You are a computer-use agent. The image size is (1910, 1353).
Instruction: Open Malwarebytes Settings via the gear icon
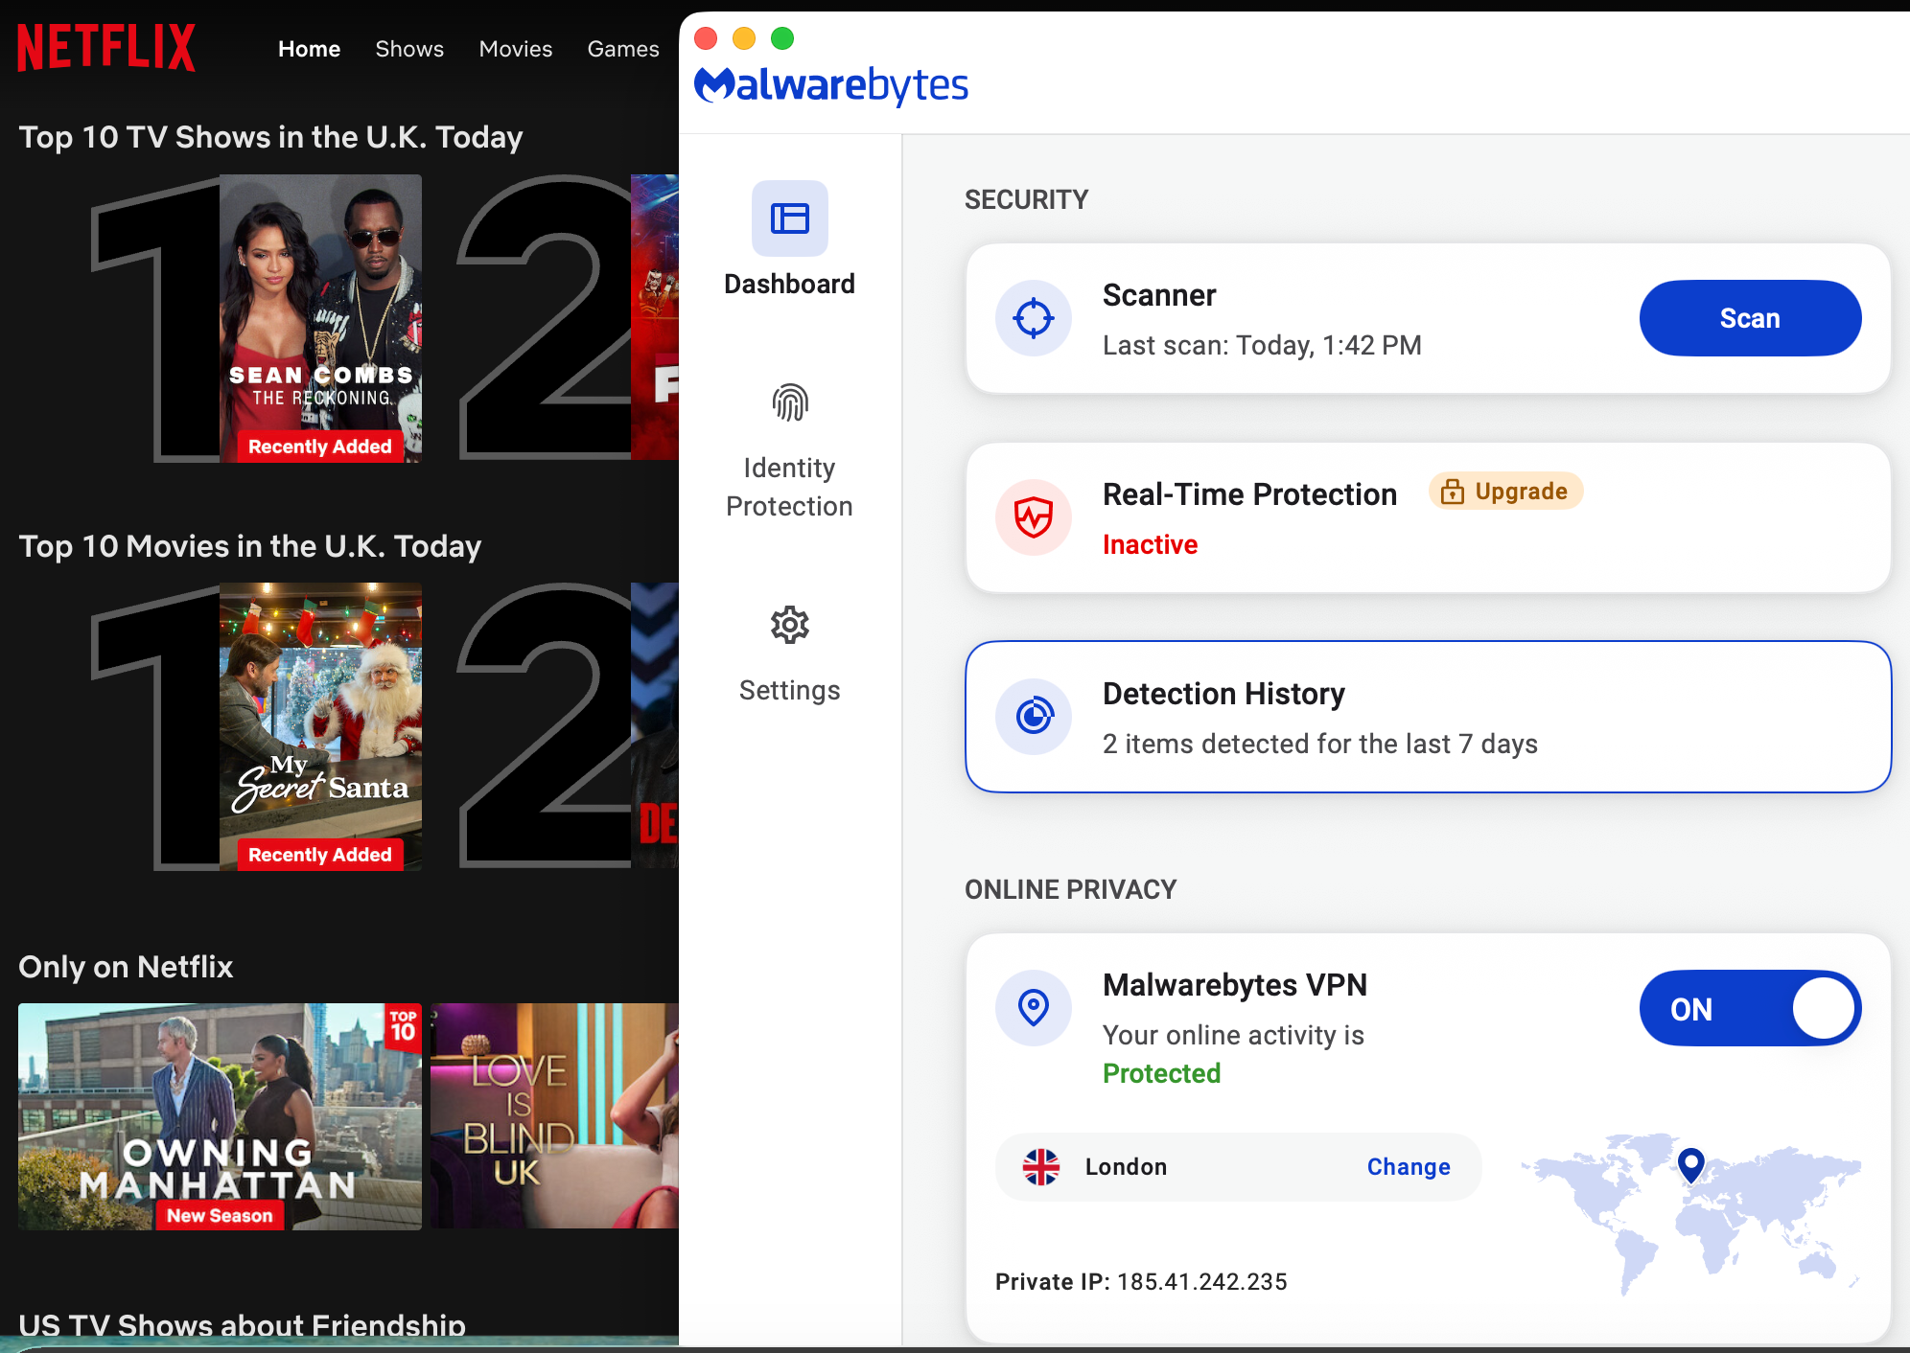click(788, 625)
